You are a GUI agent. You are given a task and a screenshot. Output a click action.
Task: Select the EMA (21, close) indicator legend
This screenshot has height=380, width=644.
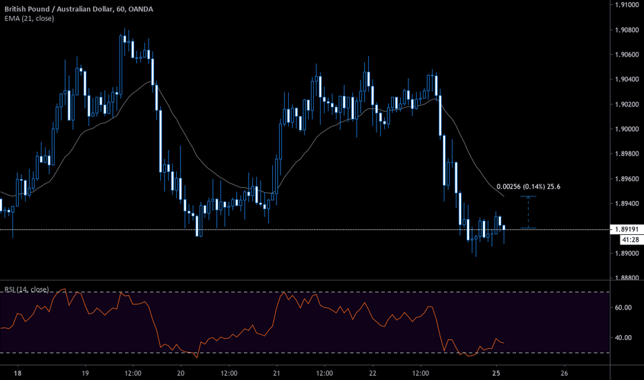[27, 19]
